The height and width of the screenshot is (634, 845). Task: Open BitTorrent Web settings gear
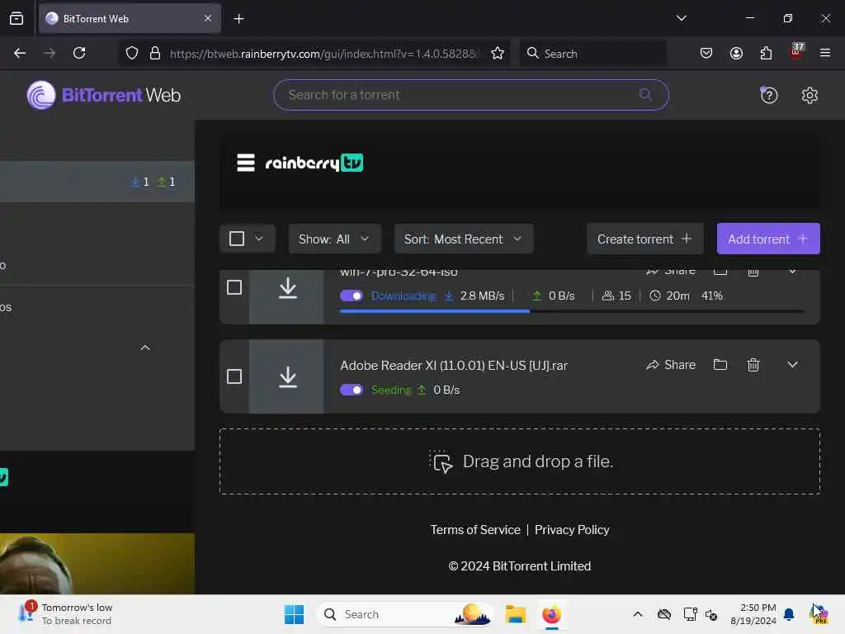pyautogui.click(x=810, y=96)
